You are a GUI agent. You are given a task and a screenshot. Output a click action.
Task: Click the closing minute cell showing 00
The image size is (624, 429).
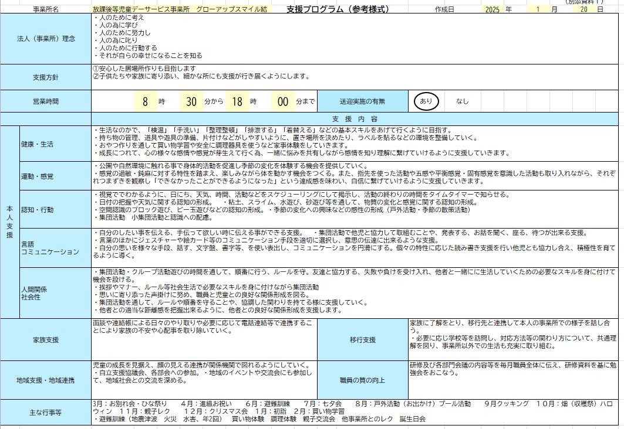click(283, 102)
